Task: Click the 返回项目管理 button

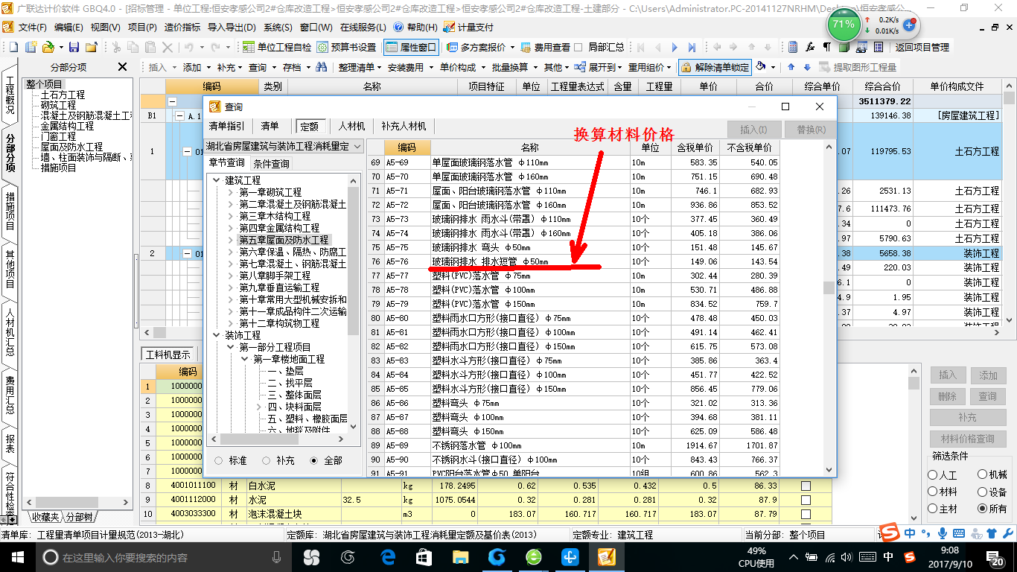Action: 922,47
